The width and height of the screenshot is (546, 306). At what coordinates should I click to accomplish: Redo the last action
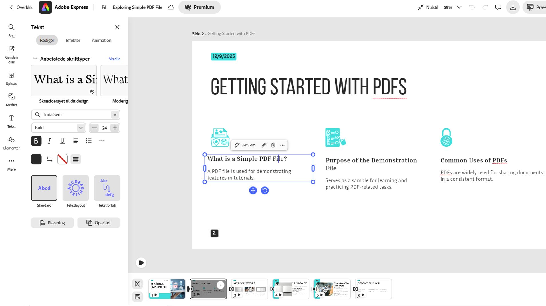(x=485, y=7)
